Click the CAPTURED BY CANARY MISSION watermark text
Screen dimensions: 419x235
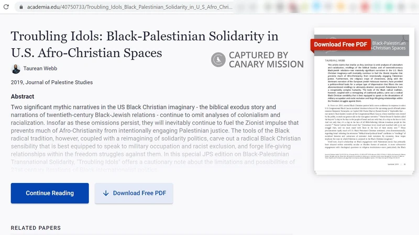[x=266, y=60]
